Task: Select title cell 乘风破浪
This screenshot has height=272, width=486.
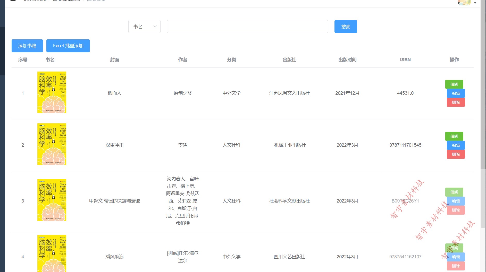Action: coord(114,257)
